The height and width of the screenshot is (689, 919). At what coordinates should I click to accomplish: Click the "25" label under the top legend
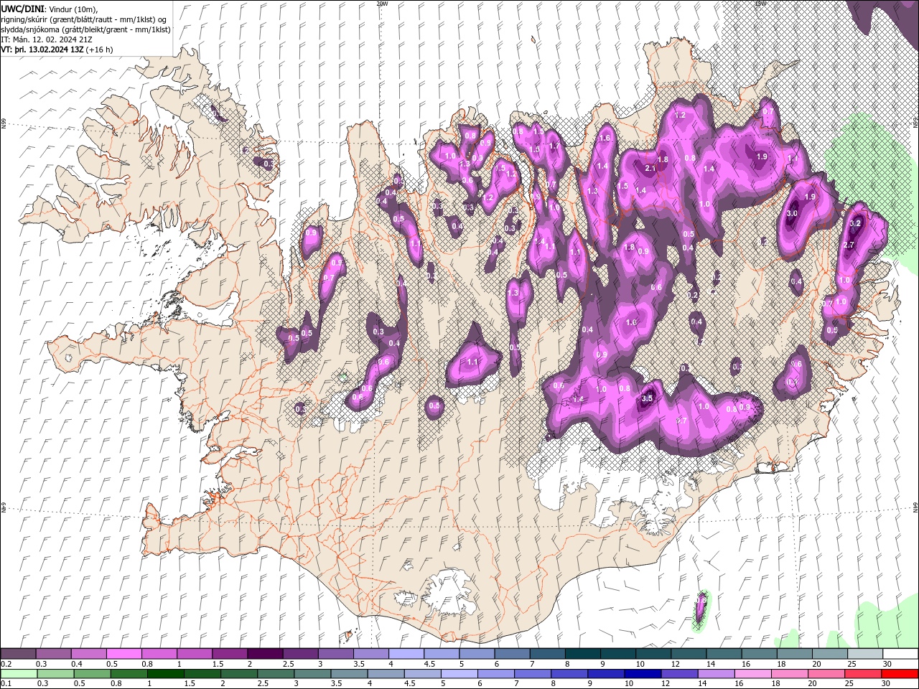[x=852, y=664]
